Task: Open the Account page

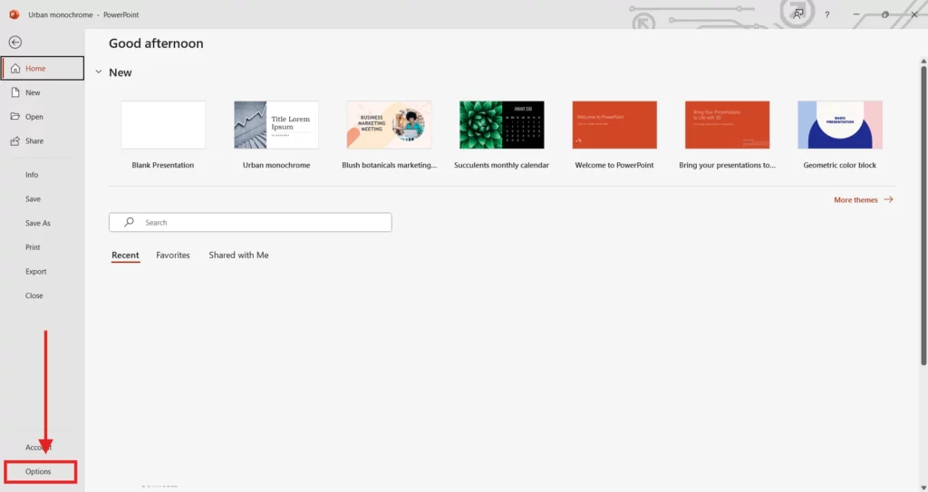Action: [x=39, y=448]
